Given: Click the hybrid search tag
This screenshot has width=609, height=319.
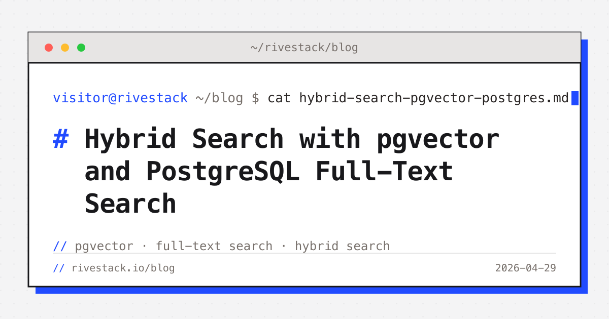Looking at the screenshot, I should click(342, 246).
